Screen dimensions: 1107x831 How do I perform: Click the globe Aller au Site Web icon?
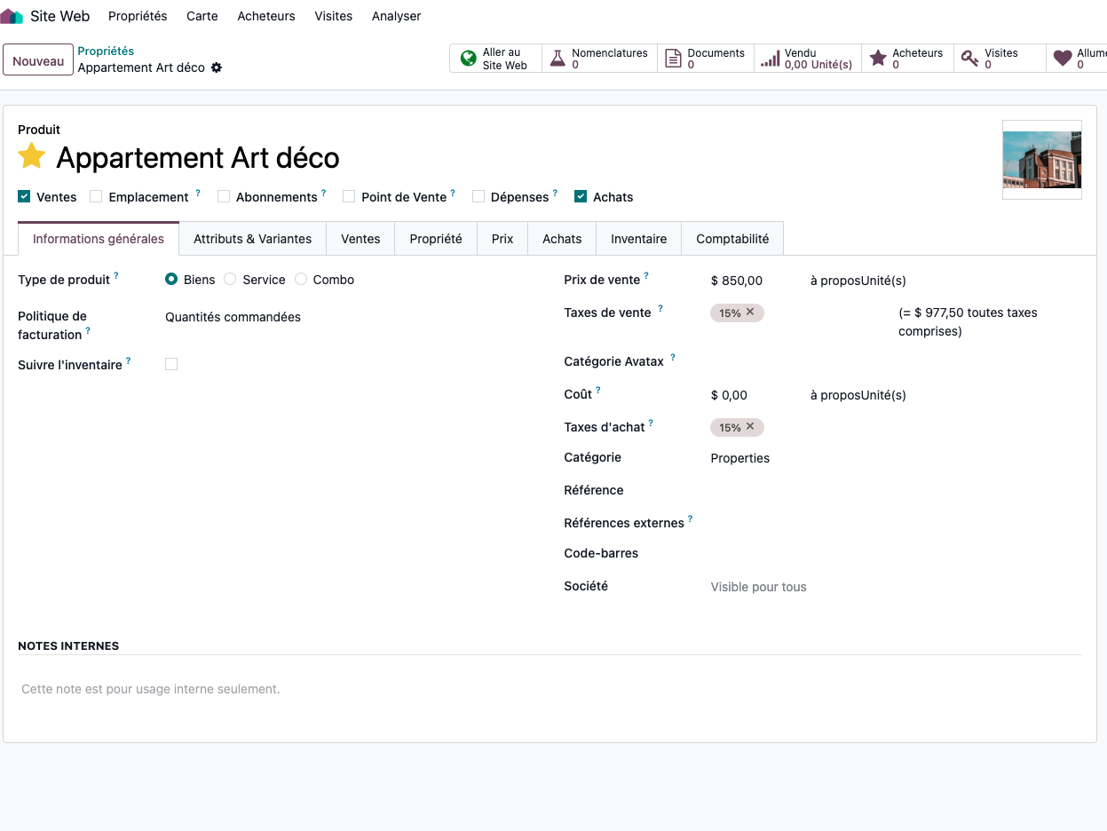point(469,59)
